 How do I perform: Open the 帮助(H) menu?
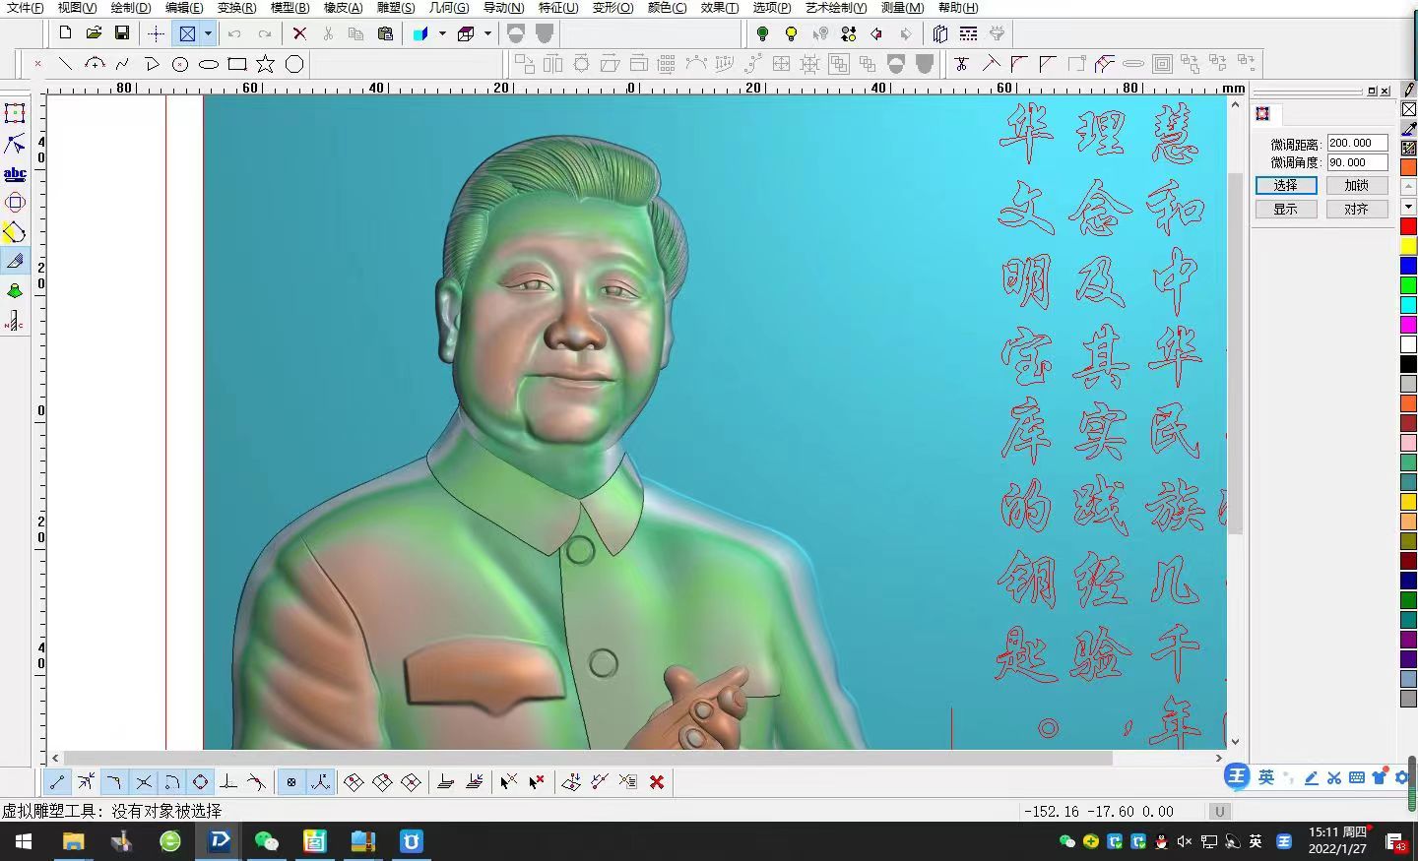click(957, 7)
